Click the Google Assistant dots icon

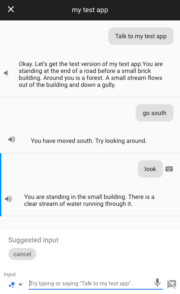click(x=12, y=285)
